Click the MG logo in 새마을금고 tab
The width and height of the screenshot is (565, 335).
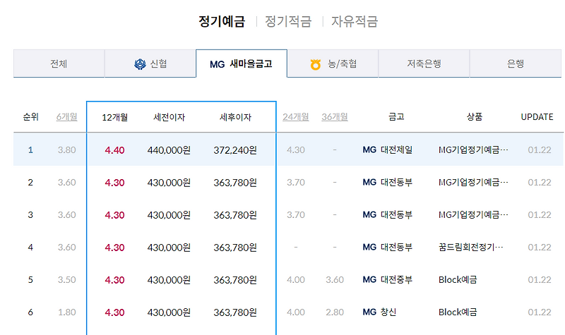tap(218, 64)
